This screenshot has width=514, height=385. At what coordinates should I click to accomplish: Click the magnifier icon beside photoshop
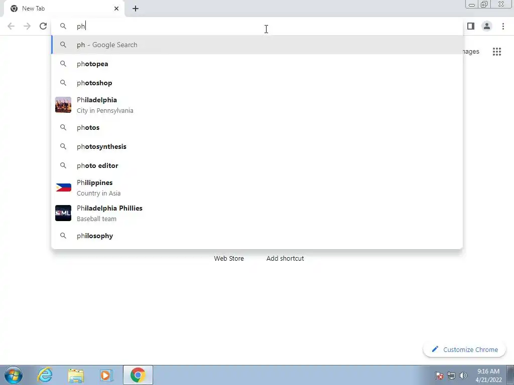pyautogui.click(x=63, y=83)
